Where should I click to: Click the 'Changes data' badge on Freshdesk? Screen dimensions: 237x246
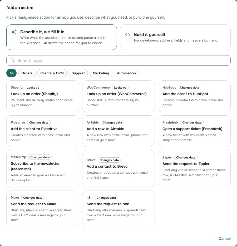tap(192, 122)
